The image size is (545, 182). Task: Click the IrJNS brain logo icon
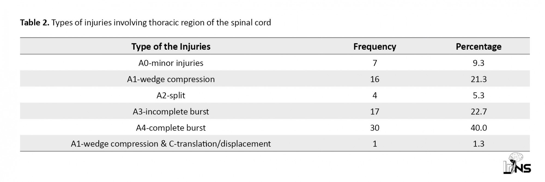point(517,163)
